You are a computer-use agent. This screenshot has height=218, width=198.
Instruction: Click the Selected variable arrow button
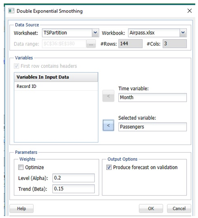(108, 125)
